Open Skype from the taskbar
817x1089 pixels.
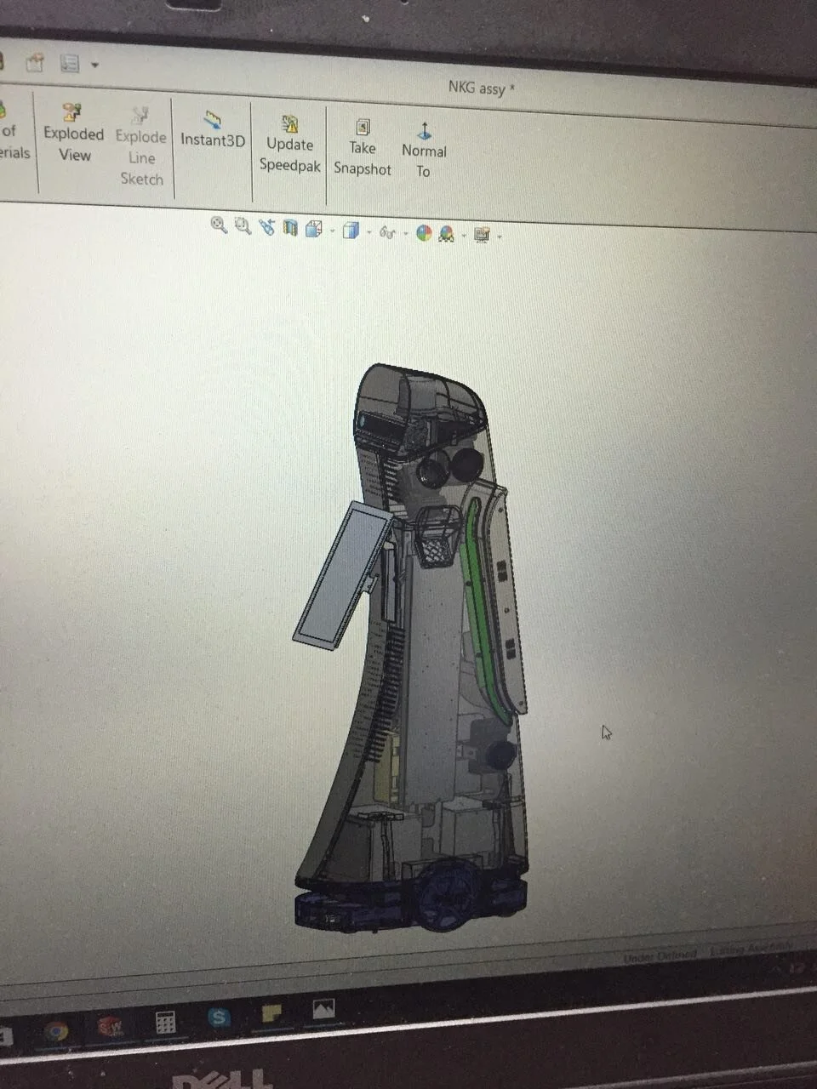tap(220, 1017)
